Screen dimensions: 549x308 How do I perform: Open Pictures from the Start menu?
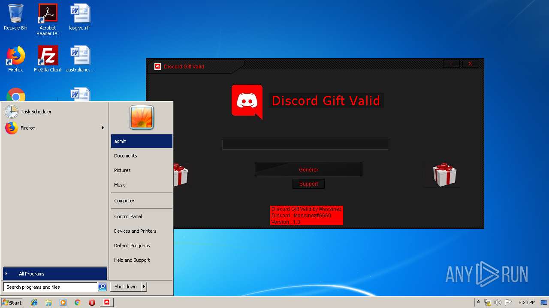coord(142,170)
